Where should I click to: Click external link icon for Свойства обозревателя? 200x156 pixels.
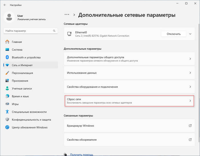click(x=190, y=139)
